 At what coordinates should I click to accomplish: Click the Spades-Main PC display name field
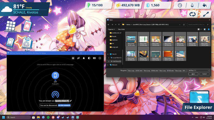click(62, 101)
